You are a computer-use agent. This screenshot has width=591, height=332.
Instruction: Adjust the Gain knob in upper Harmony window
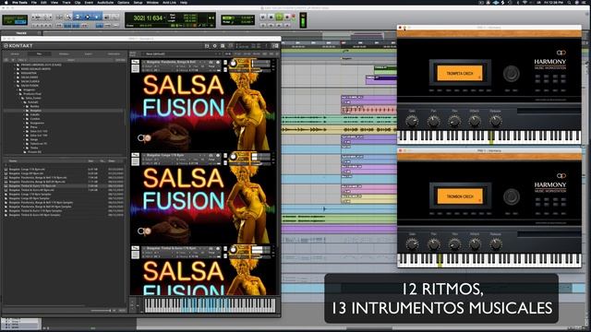click(x=412, y=121)
